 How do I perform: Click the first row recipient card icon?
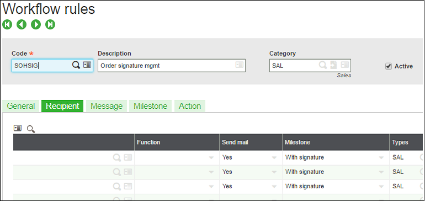point(128,157)
